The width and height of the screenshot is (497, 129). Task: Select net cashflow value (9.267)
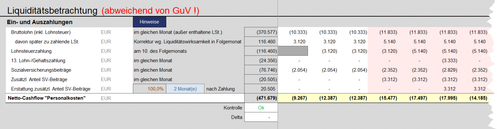(299, 98)
